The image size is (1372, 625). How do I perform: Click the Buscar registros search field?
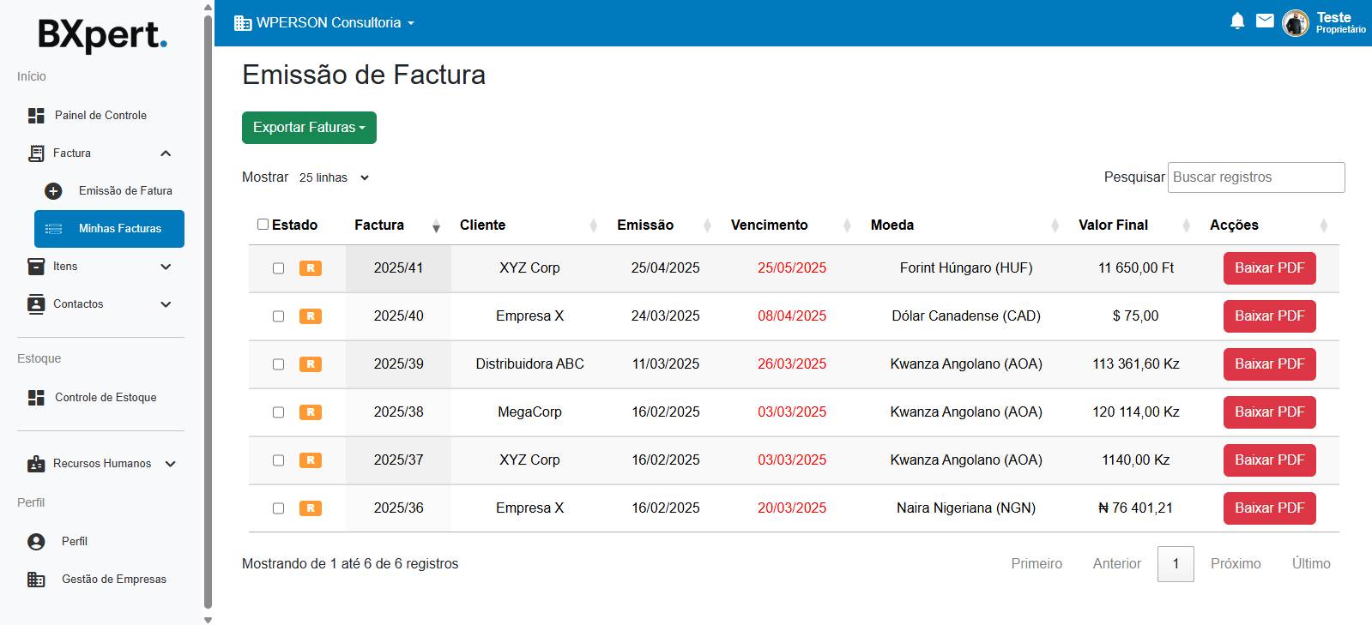(x=1255, y=177)
